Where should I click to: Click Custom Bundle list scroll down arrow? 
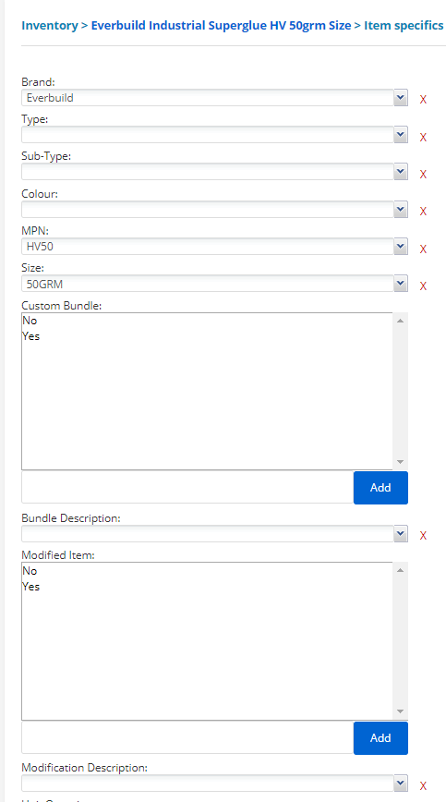[x=400, y=461]
